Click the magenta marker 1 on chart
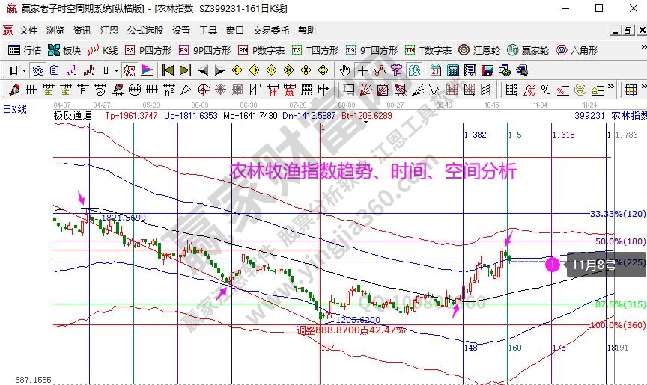The image size is (647, 385). (x=552, y=264)
